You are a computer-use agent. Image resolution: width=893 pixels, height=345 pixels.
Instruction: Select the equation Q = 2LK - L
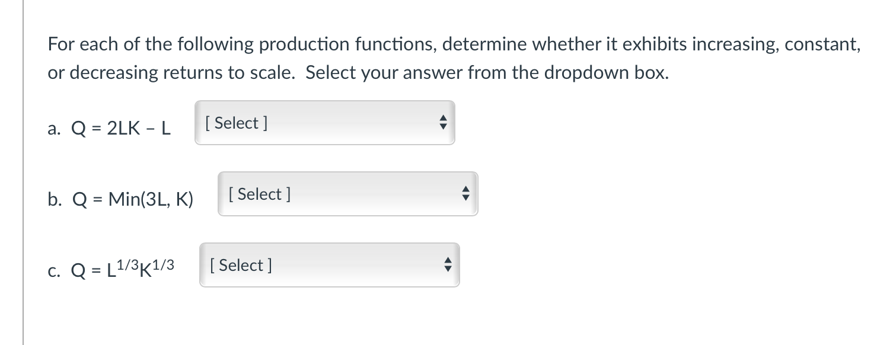120,128
